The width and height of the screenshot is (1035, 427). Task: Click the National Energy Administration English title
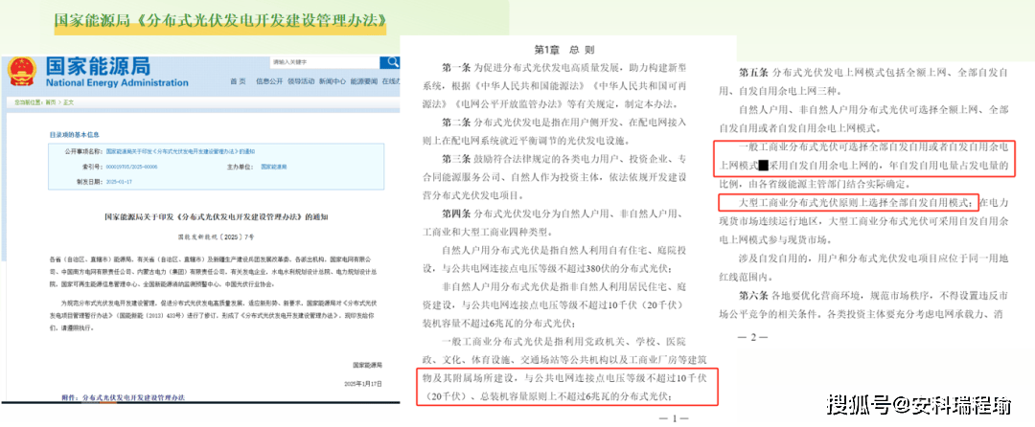click(x=117, y=83)
